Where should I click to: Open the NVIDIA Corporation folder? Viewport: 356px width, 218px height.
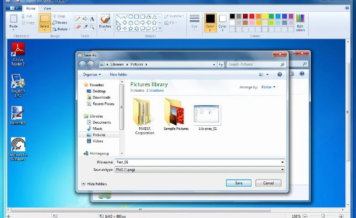(x=144, y=117)
